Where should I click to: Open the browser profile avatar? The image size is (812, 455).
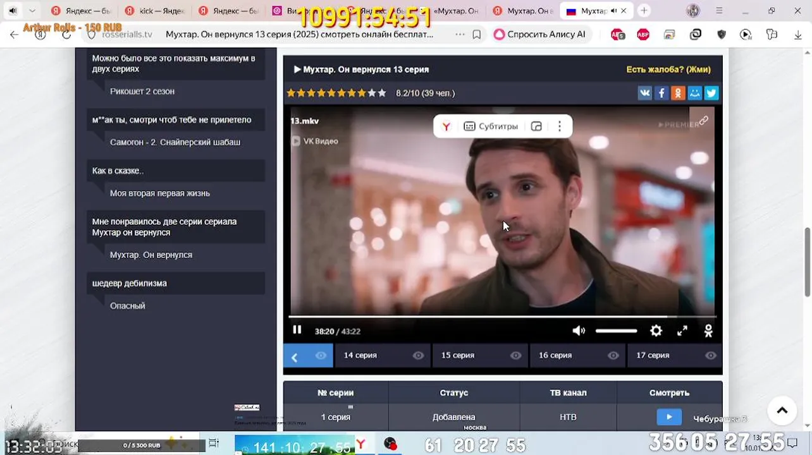693,11
